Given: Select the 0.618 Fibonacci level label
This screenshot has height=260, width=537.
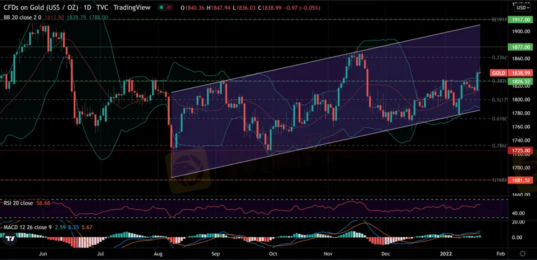Looking at the screenshot, I should [499, 119].
